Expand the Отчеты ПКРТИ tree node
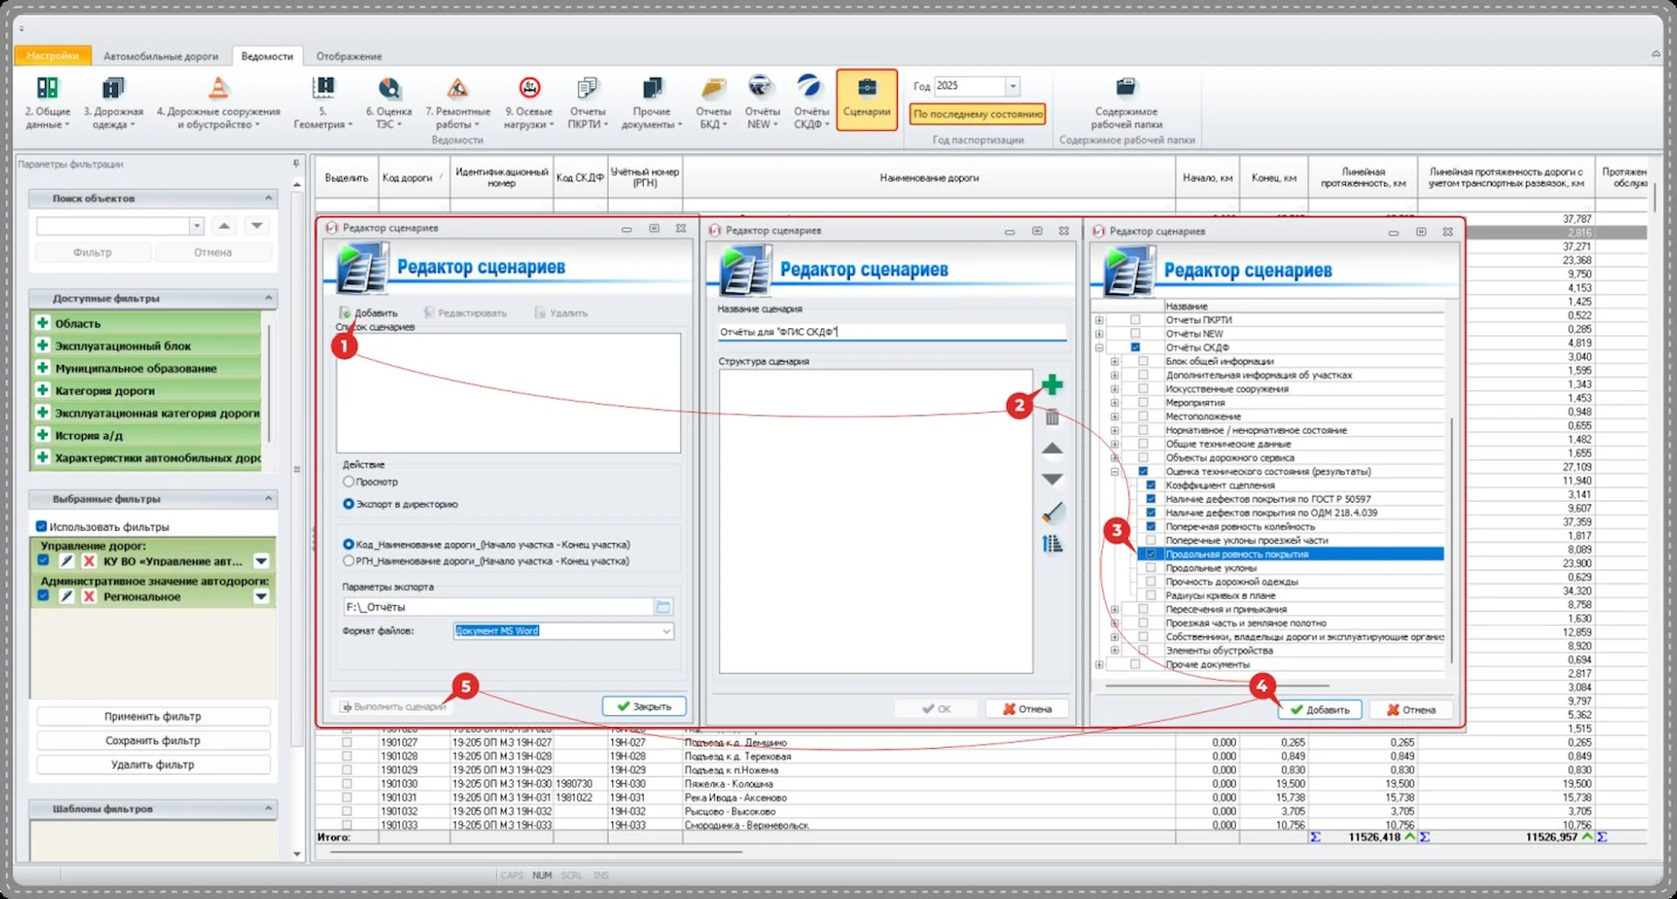 coord(1099,320)
